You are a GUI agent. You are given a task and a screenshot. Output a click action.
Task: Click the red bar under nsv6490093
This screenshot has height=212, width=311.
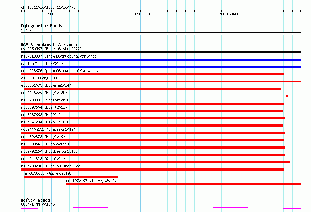pyautogui.click(x=152, y=104)
